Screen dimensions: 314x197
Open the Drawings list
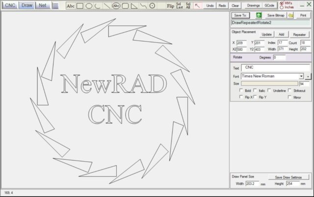[x=253, y=5]
